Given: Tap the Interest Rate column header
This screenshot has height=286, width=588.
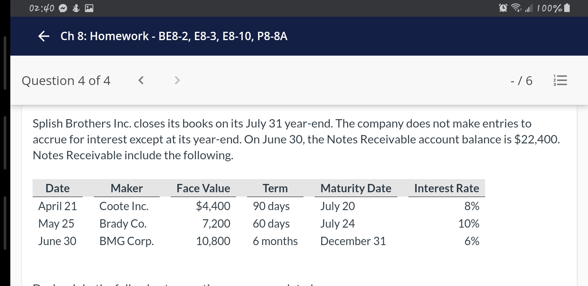Looking at the screenshot, I should click(x=446, y=188).
